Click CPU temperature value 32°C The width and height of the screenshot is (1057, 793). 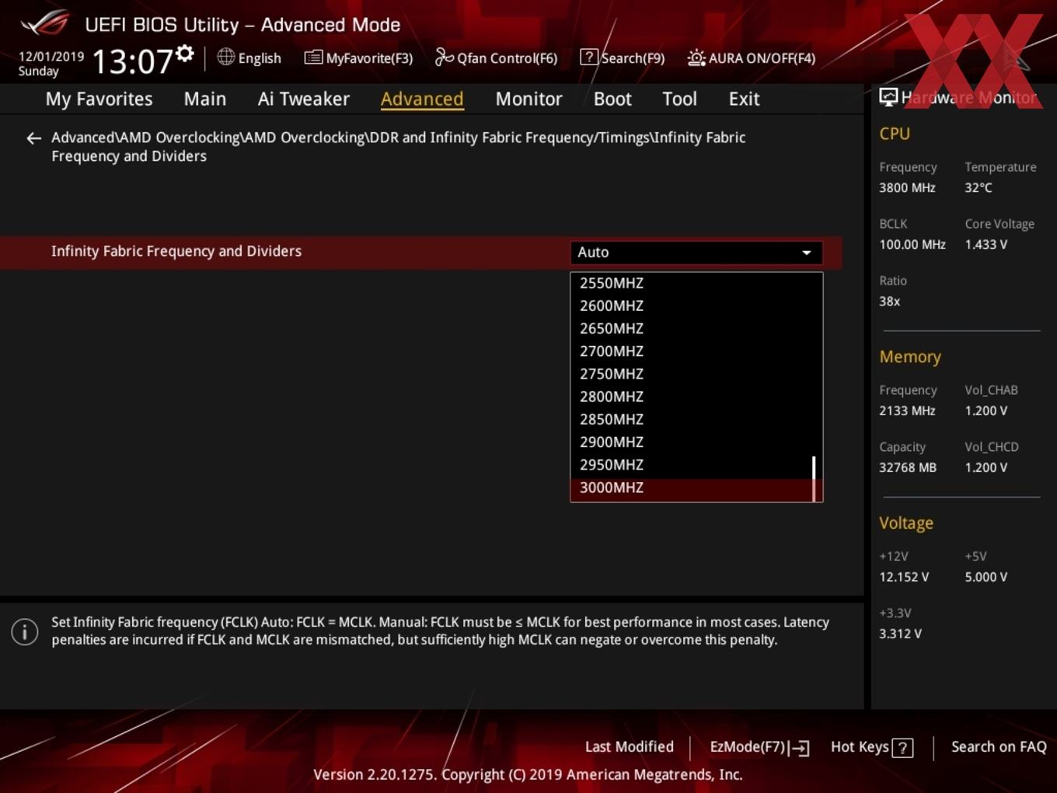click(979, 187)
